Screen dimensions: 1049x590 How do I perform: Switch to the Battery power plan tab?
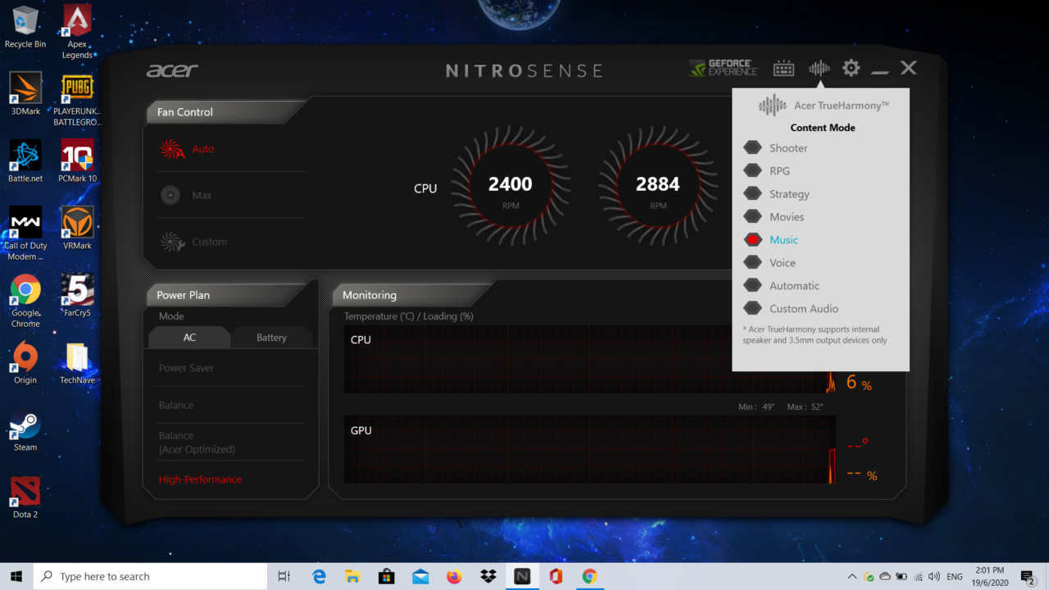pyautogui.click(x=271, y=338)
